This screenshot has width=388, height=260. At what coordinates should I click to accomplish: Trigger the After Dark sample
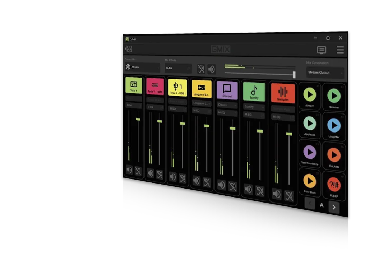point(310,181)
